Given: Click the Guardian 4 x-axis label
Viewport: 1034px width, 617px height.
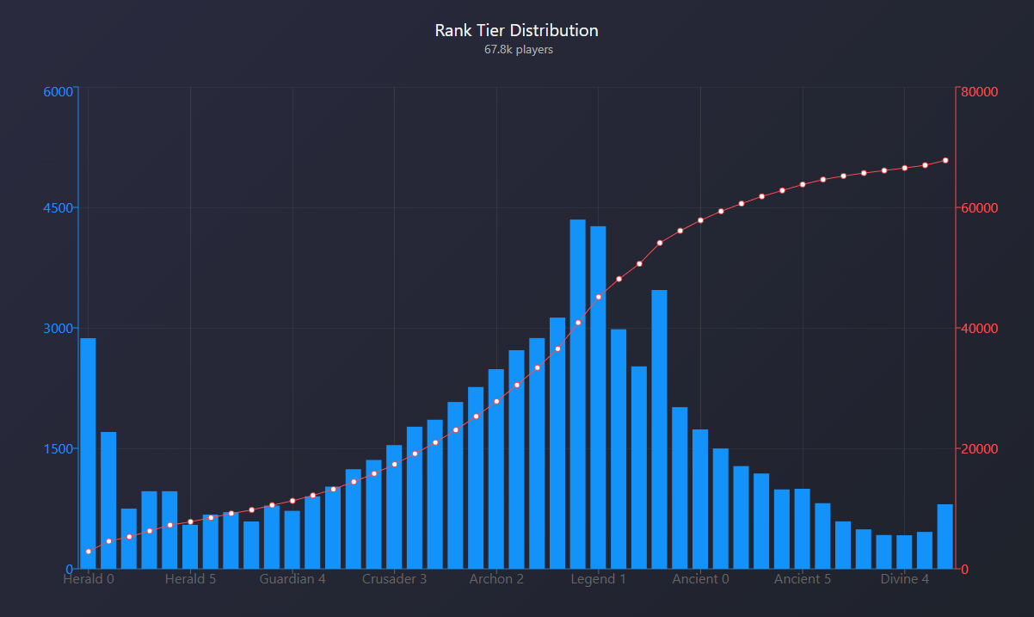Looking at the screenshot, I should [292, 579].
